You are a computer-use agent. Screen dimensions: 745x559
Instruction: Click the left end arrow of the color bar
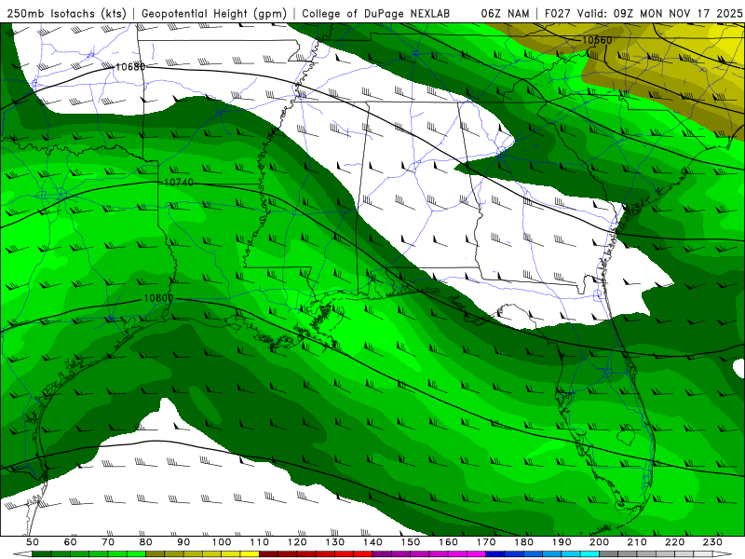(22, 554)
